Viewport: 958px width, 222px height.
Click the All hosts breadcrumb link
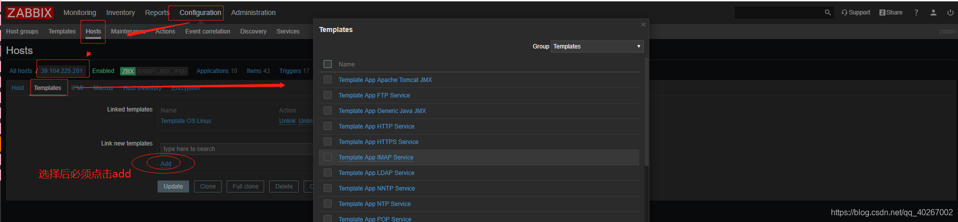point(21,71)
